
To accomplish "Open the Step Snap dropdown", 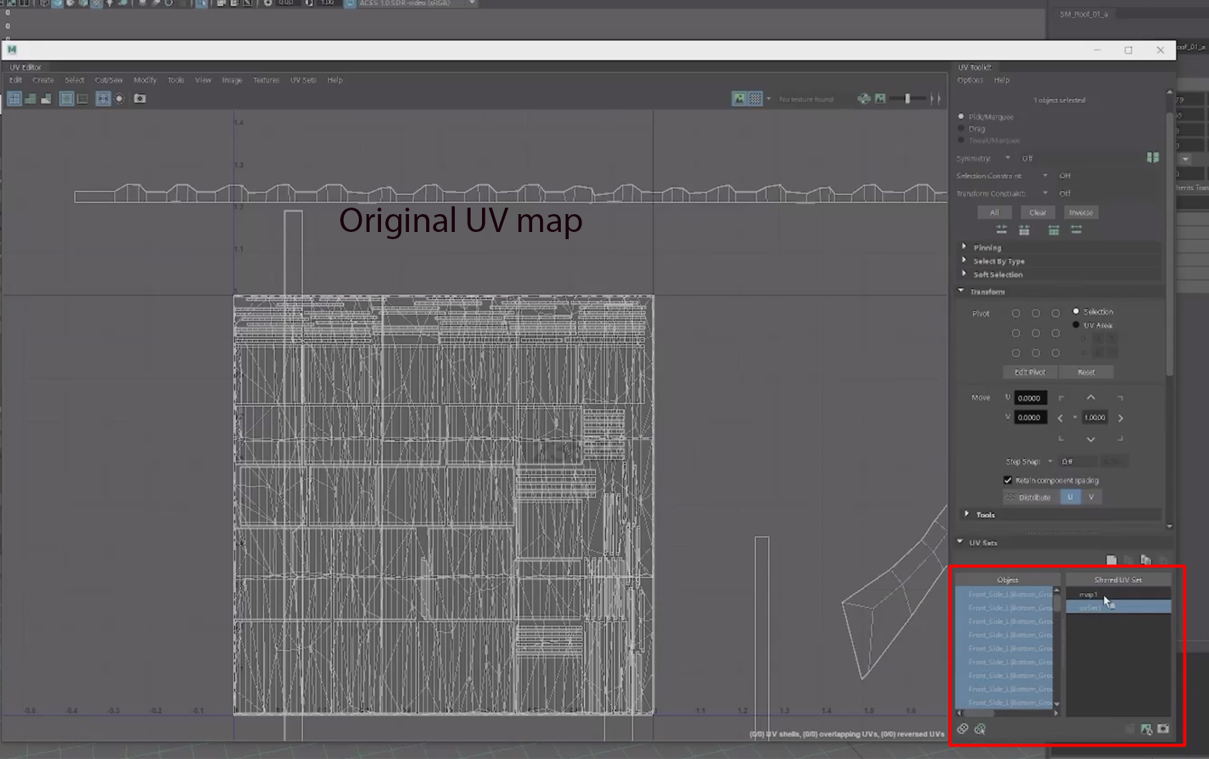I will click(1051, 462).
